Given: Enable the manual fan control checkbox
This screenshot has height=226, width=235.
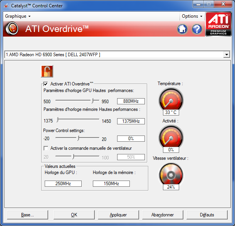Looking at the screenshot, I should (x=46, y=148).
